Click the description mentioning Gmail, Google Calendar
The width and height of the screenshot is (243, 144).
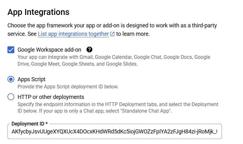[x=114, y=60]
